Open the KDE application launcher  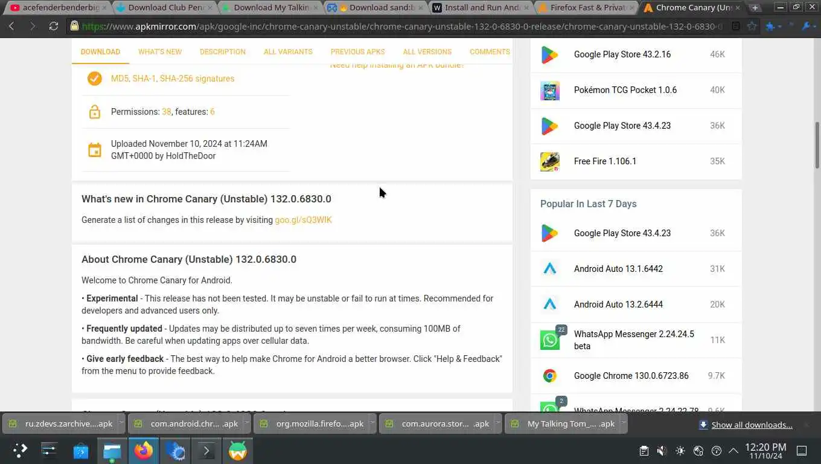click(19, 450)
